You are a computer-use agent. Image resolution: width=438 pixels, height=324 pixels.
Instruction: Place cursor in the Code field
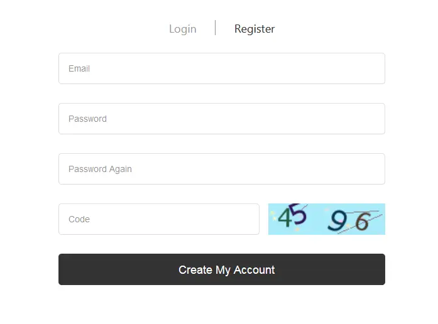(159, 219)
